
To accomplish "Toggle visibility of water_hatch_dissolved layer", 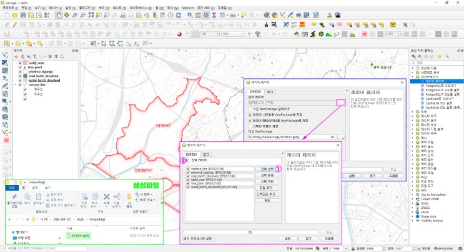I will click(20, 80).
